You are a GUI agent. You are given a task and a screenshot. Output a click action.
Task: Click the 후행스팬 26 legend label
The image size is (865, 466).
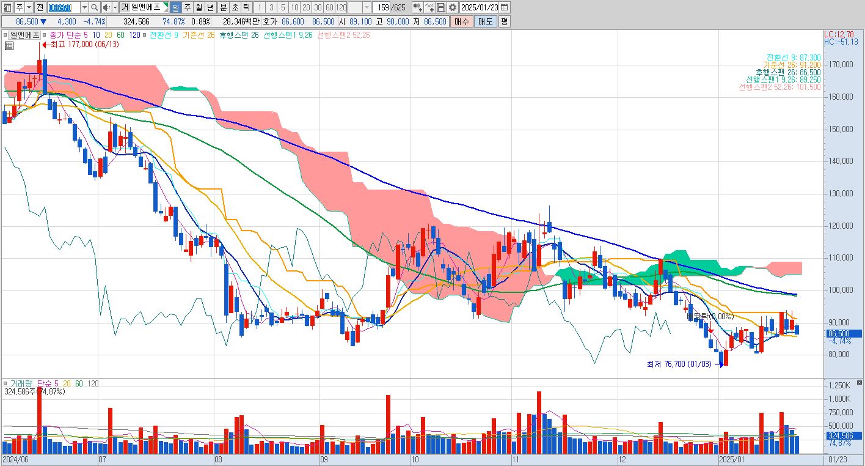239,35
